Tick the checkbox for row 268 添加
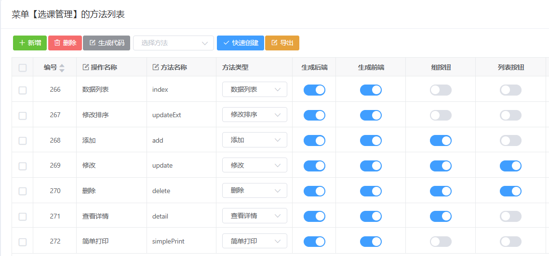Screen dimensions: 549x256 [23, 141]
